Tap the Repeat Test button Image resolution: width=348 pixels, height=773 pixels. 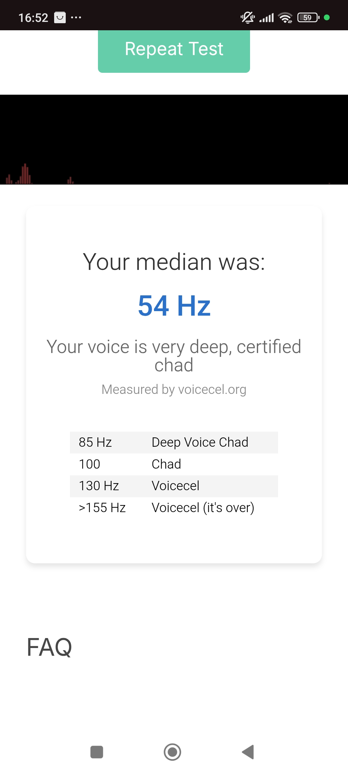174,51
